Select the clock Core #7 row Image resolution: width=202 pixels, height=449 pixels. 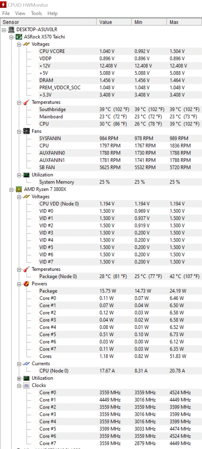(120, 443)
